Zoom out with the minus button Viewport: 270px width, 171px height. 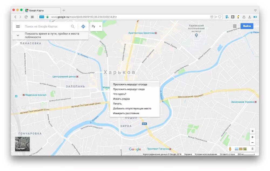point(252,142)
